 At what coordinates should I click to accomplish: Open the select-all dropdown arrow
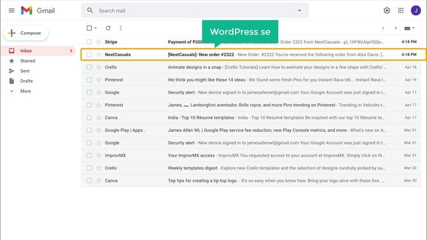[x=95, y=28]
